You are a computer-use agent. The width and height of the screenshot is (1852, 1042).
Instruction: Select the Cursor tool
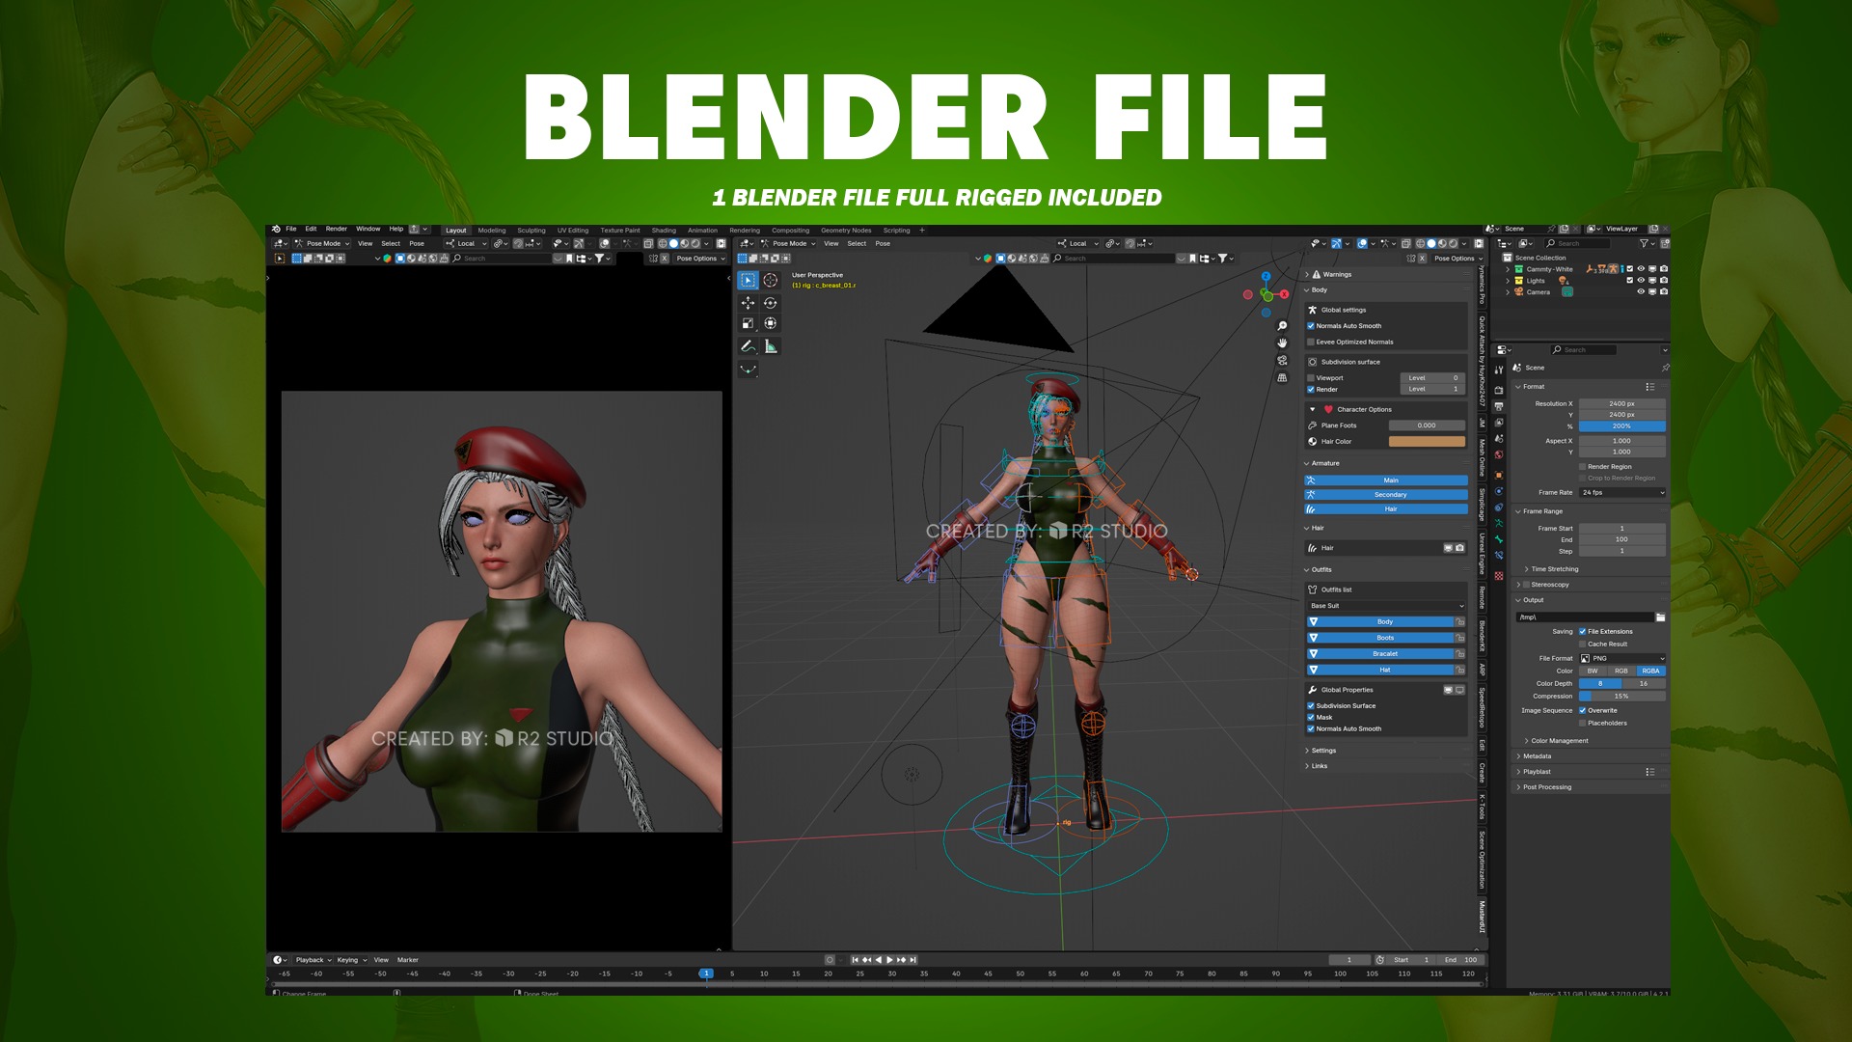click(x=770, y=280)
